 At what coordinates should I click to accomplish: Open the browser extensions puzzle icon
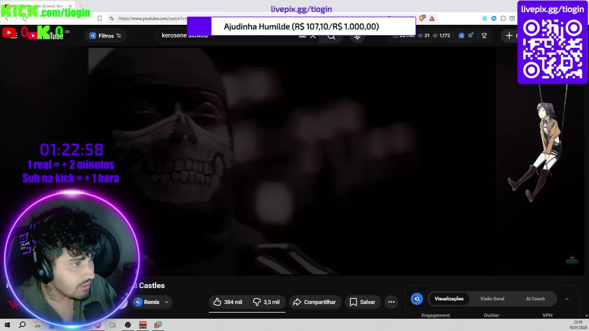(x=503, y=18)
